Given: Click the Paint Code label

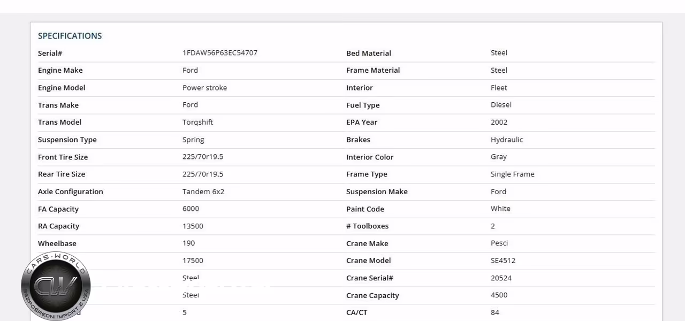Looking at the screenshot, I should coord(365,209).
